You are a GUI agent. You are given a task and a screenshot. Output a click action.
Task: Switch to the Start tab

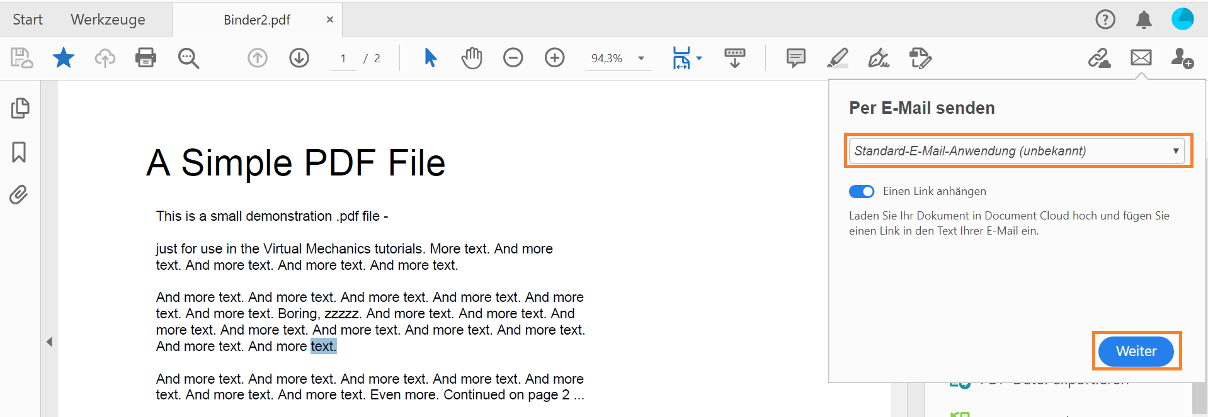[28, 19]
